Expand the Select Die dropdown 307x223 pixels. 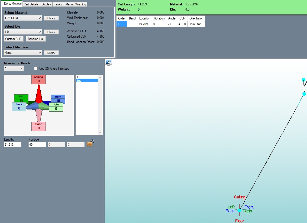coord(23,32)
